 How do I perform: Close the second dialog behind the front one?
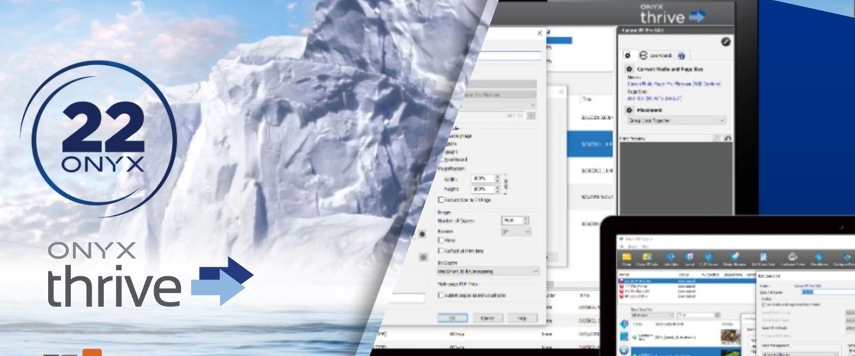561,91
